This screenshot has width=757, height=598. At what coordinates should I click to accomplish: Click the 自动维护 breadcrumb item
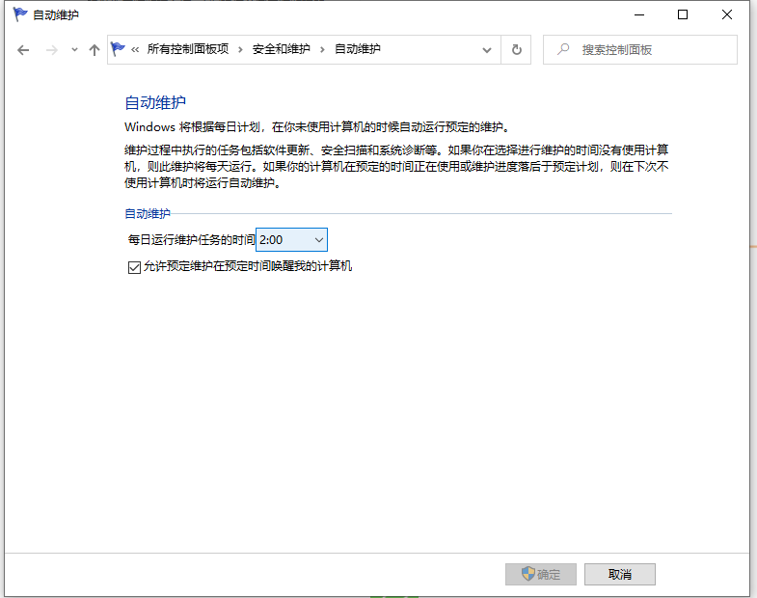click(x=357, y=49)
